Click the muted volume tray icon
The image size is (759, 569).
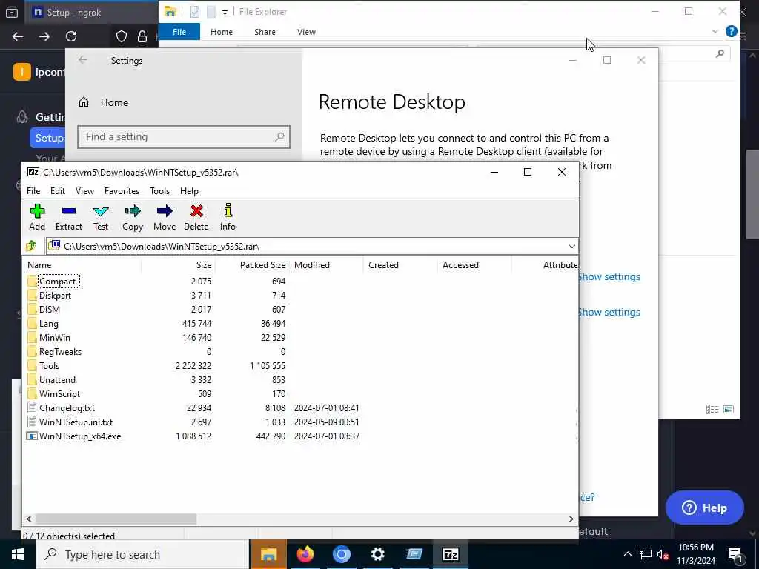coord(663,554)
